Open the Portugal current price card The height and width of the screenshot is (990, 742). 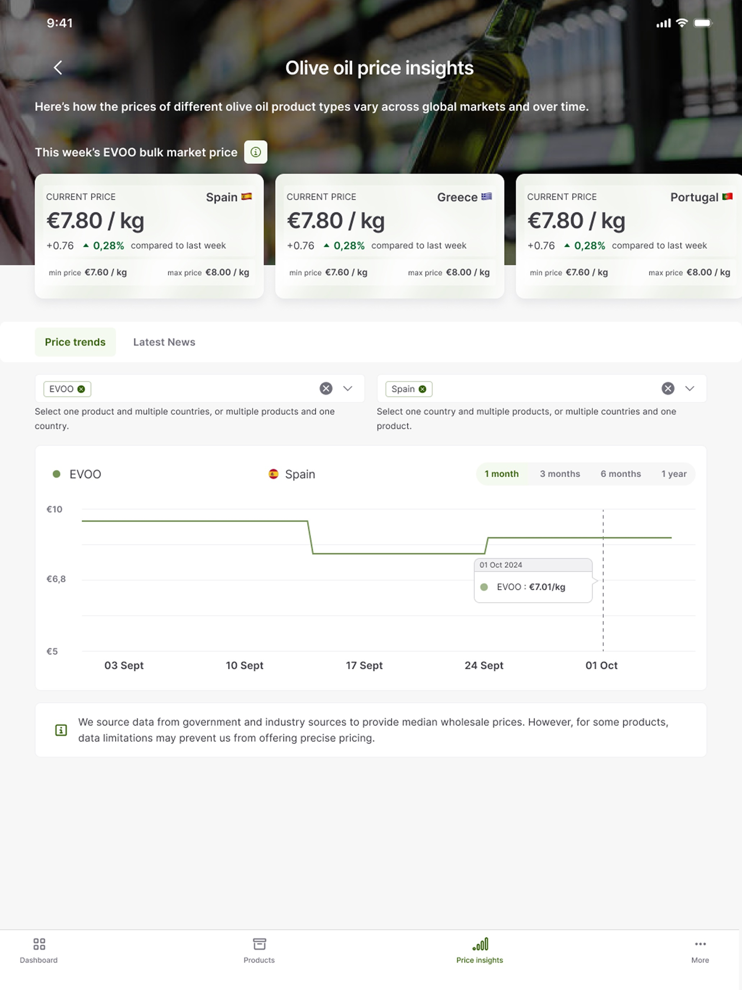(x=629, y=236)
